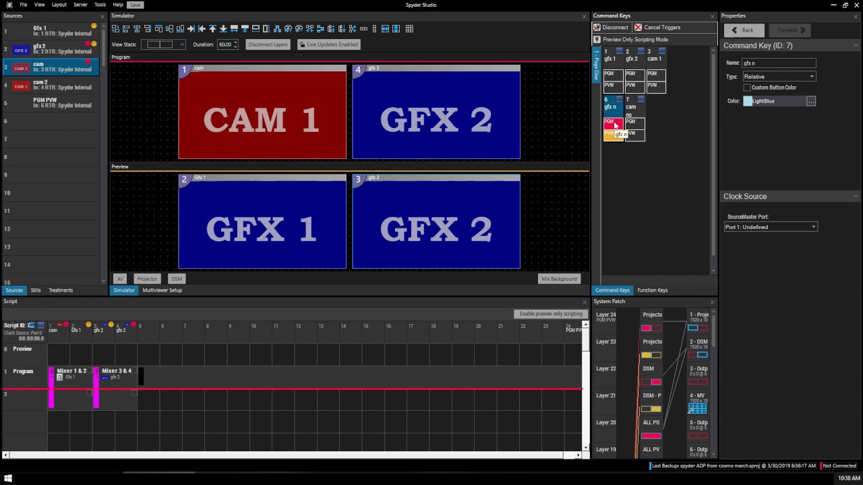Click the LightBlue color swatch
Image resolution: width=863 pixels, height=485 pixels.
pos(748,101)
